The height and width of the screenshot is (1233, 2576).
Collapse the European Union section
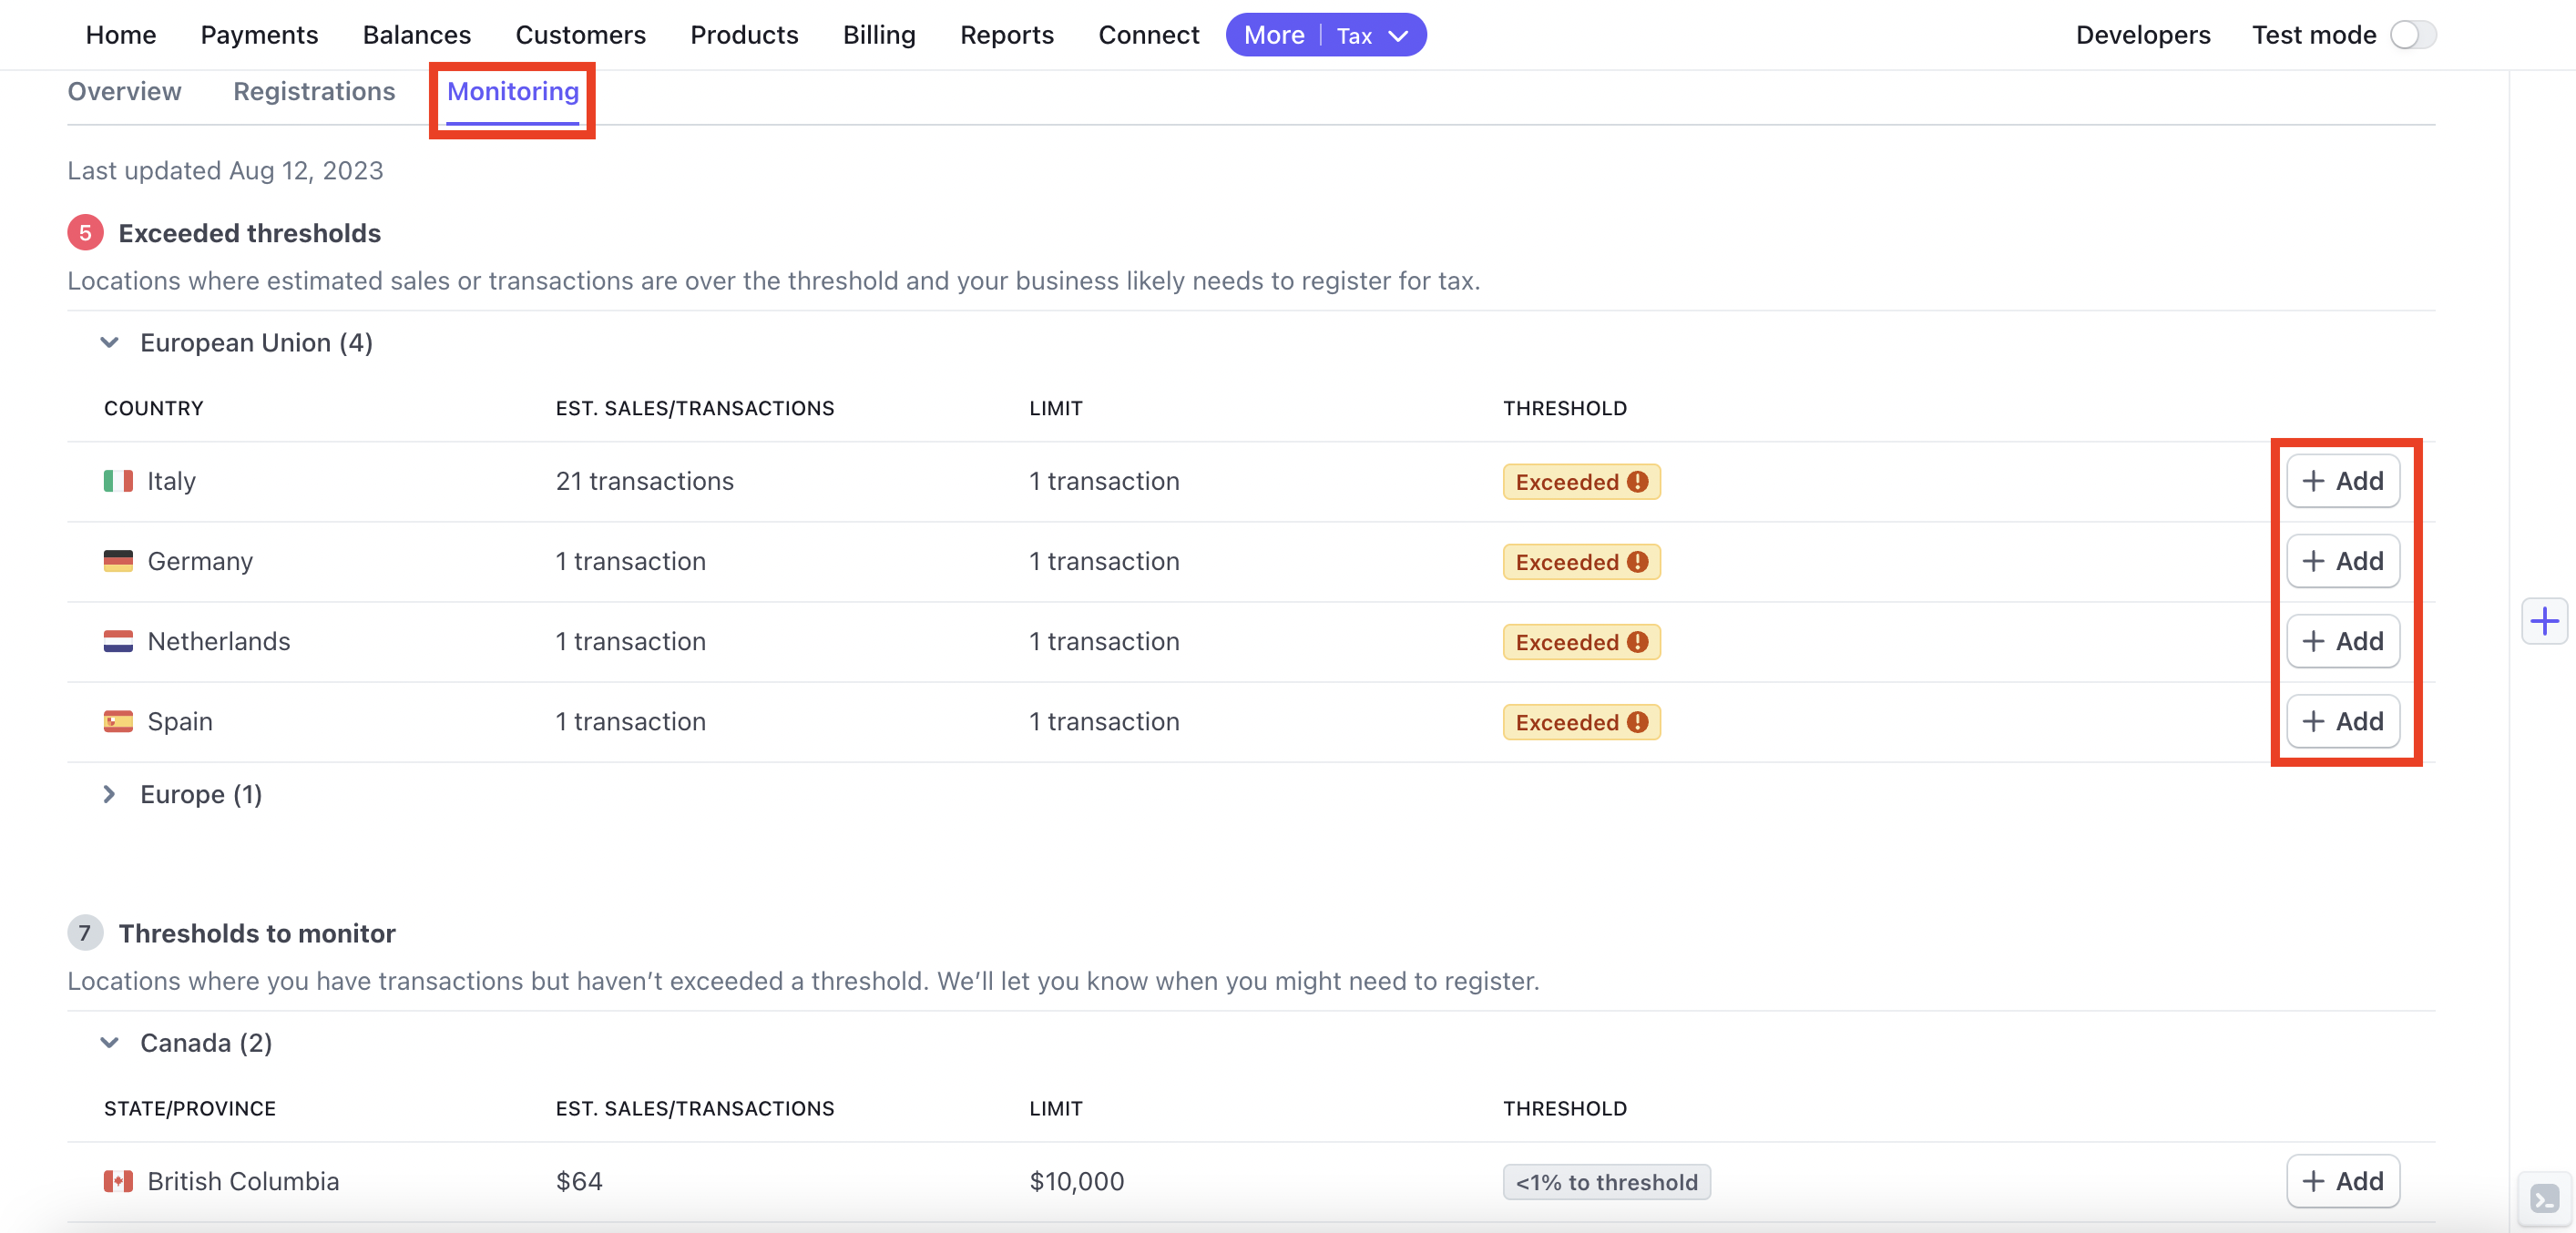click(109, 342)
